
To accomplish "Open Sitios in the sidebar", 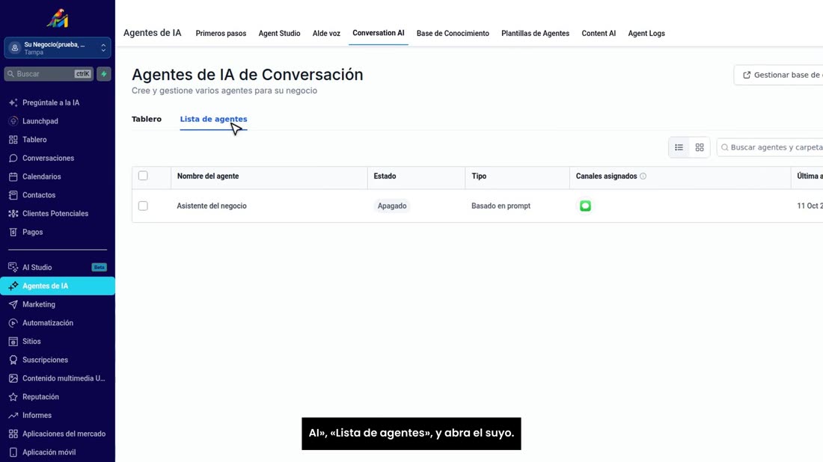I will pyautogui.click(x=31, y=342).
